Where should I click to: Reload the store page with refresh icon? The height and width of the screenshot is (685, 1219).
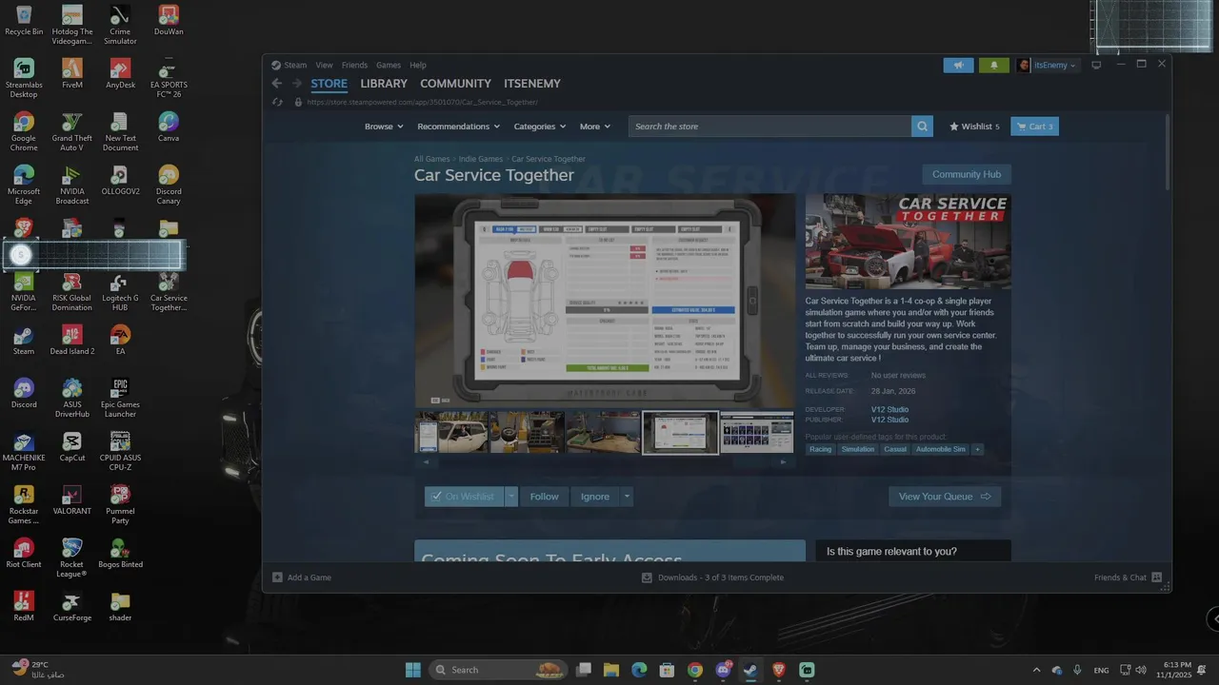(x=277, y=102)
